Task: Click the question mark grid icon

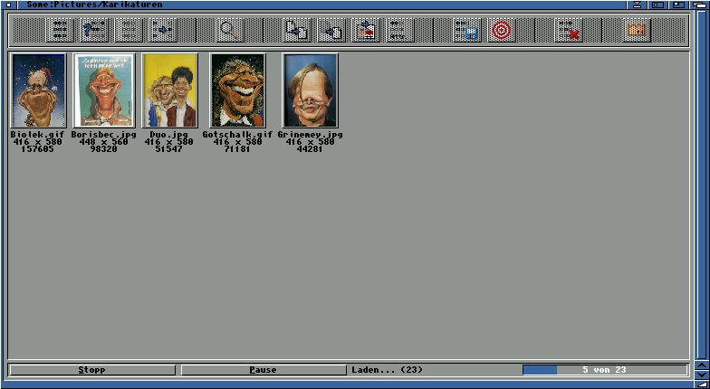Action: (94, 30)
